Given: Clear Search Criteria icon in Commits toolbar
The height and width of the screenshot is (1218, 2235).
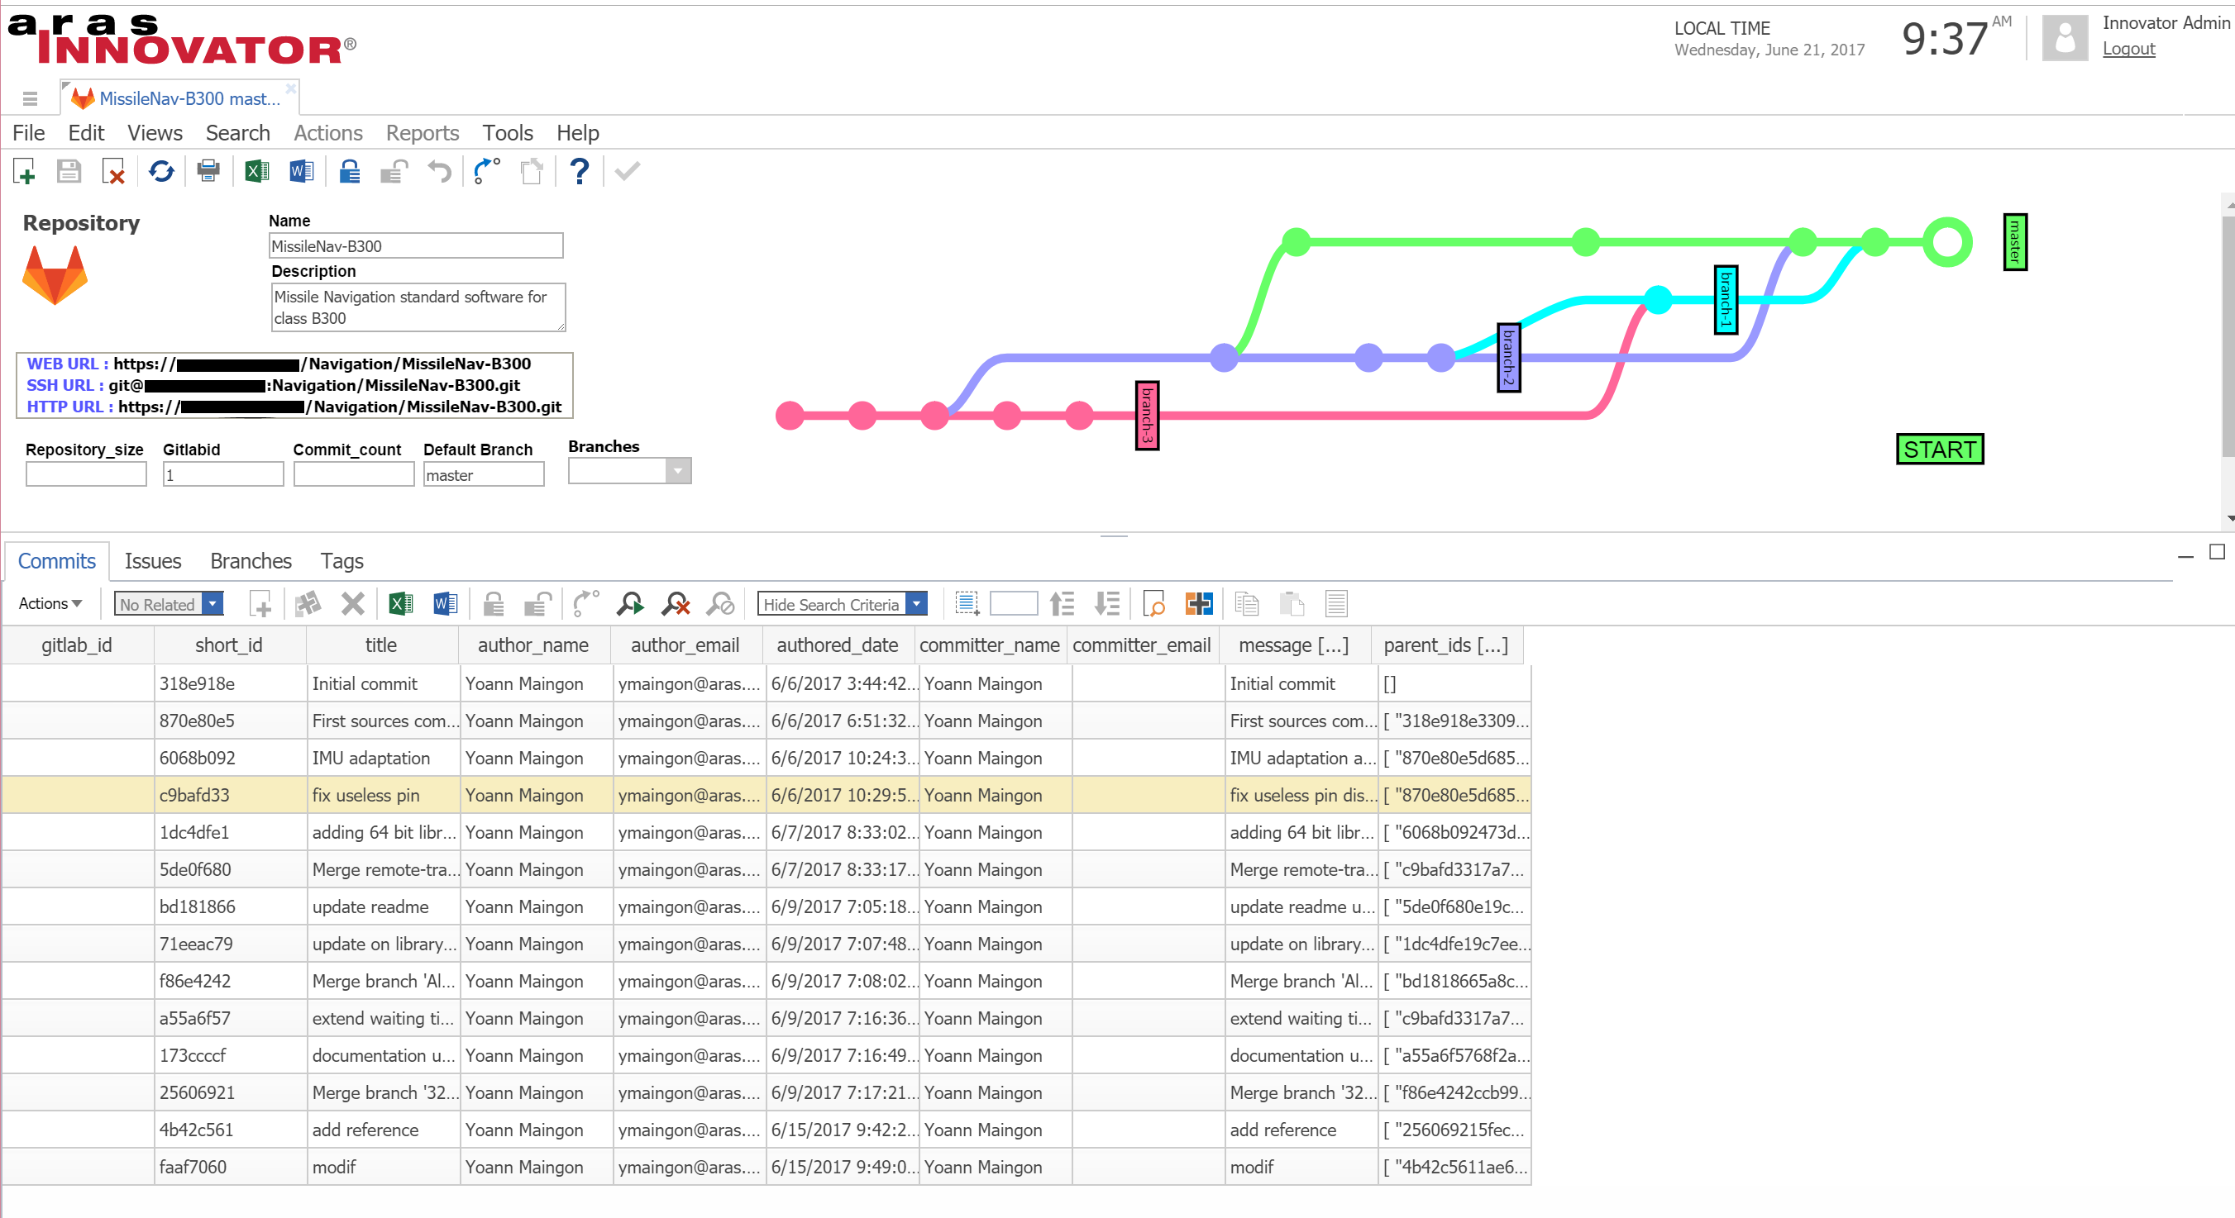Looking at the screenshot, I should tap(675, 603).
